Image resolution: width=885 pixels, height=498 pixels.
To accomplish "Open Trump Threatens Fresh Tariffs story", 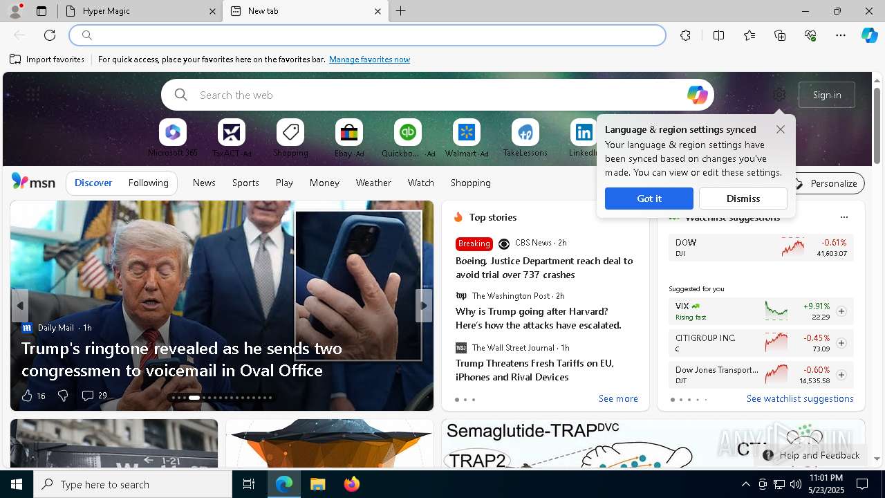I will (x=534, y=370).
